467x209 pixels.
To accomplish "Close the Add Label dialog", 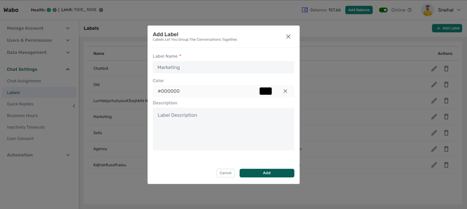I will point(288,37).
